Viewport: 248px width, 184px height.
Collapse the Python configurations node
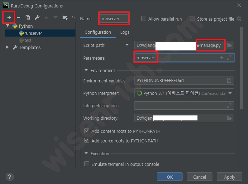pyautogui.click(x=8, y=26)
